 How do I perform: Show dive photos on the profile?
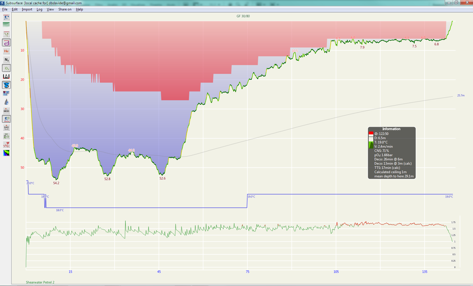6,93
